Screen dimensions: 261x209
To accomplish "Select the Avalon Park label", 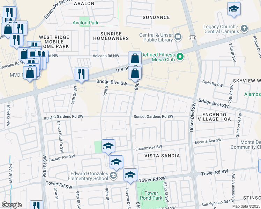I will pyautogui.click(x=85, y=23).
